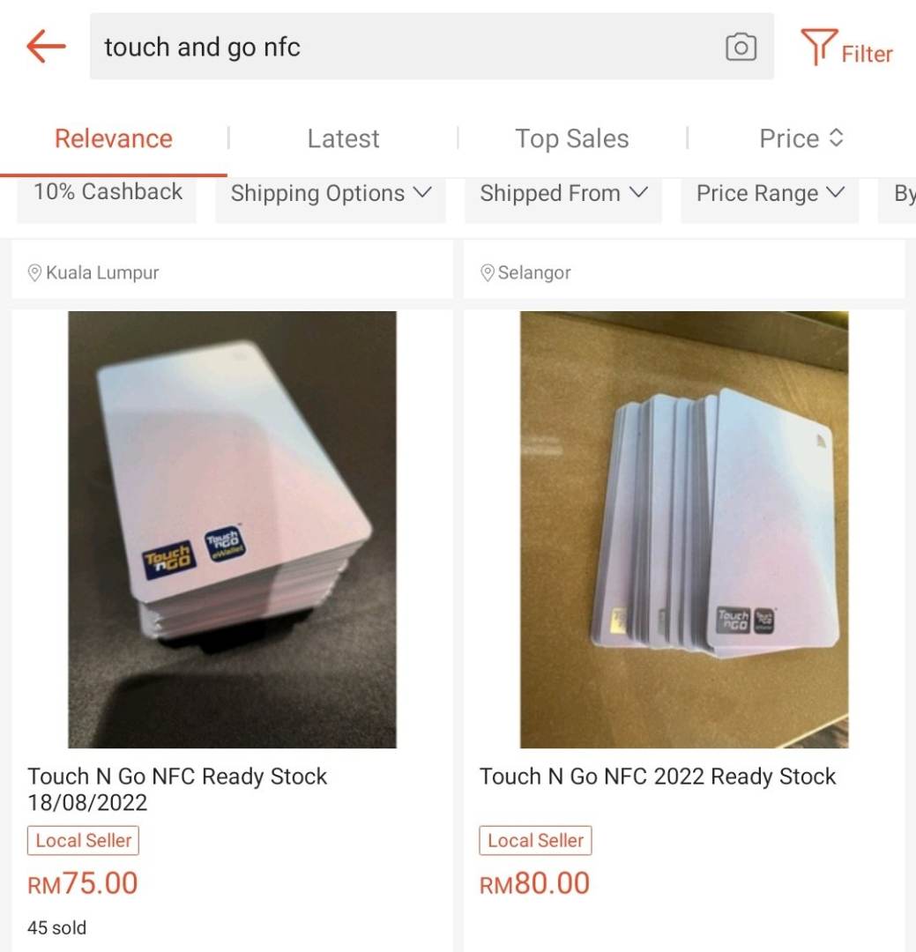The height and width of the screenshot is (952, 916).
Task: Switch to the Top Sales tab
Action: 572,138
